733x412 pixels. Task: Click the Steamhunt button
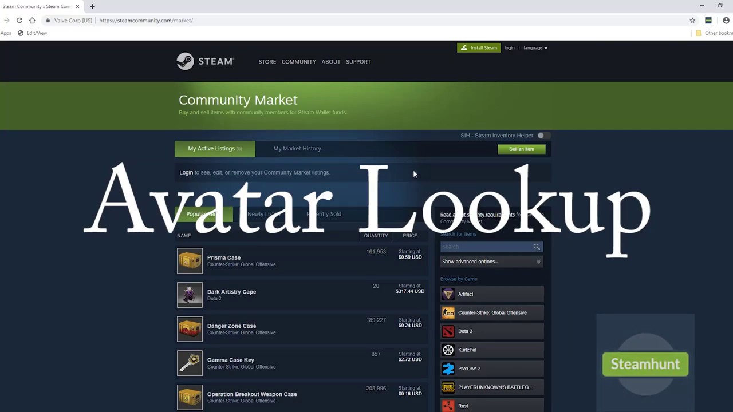pyautogui.click(x=645, y=365)
